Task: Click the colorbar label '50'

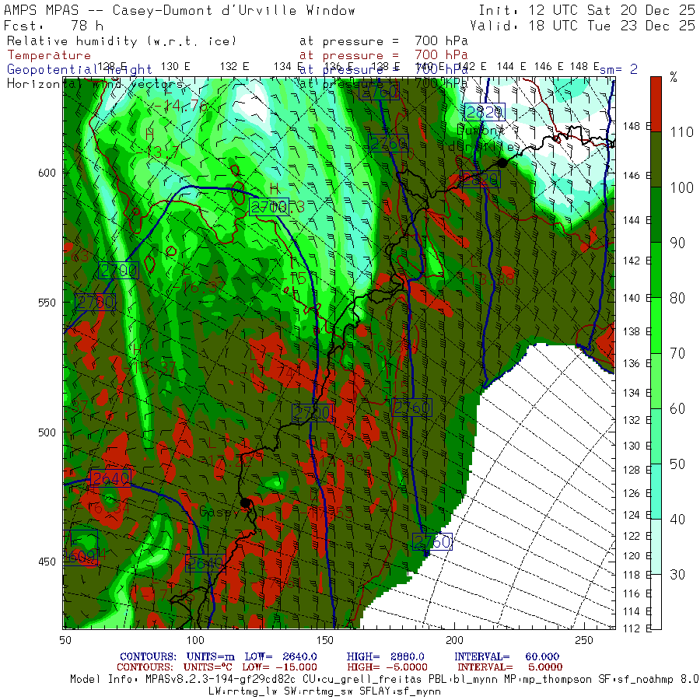Action: coord(677,464)
